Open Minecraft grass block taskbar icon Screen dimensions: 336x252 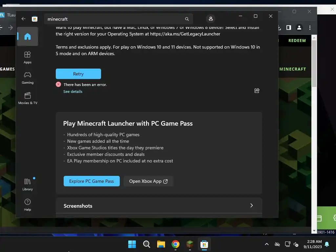190,244
